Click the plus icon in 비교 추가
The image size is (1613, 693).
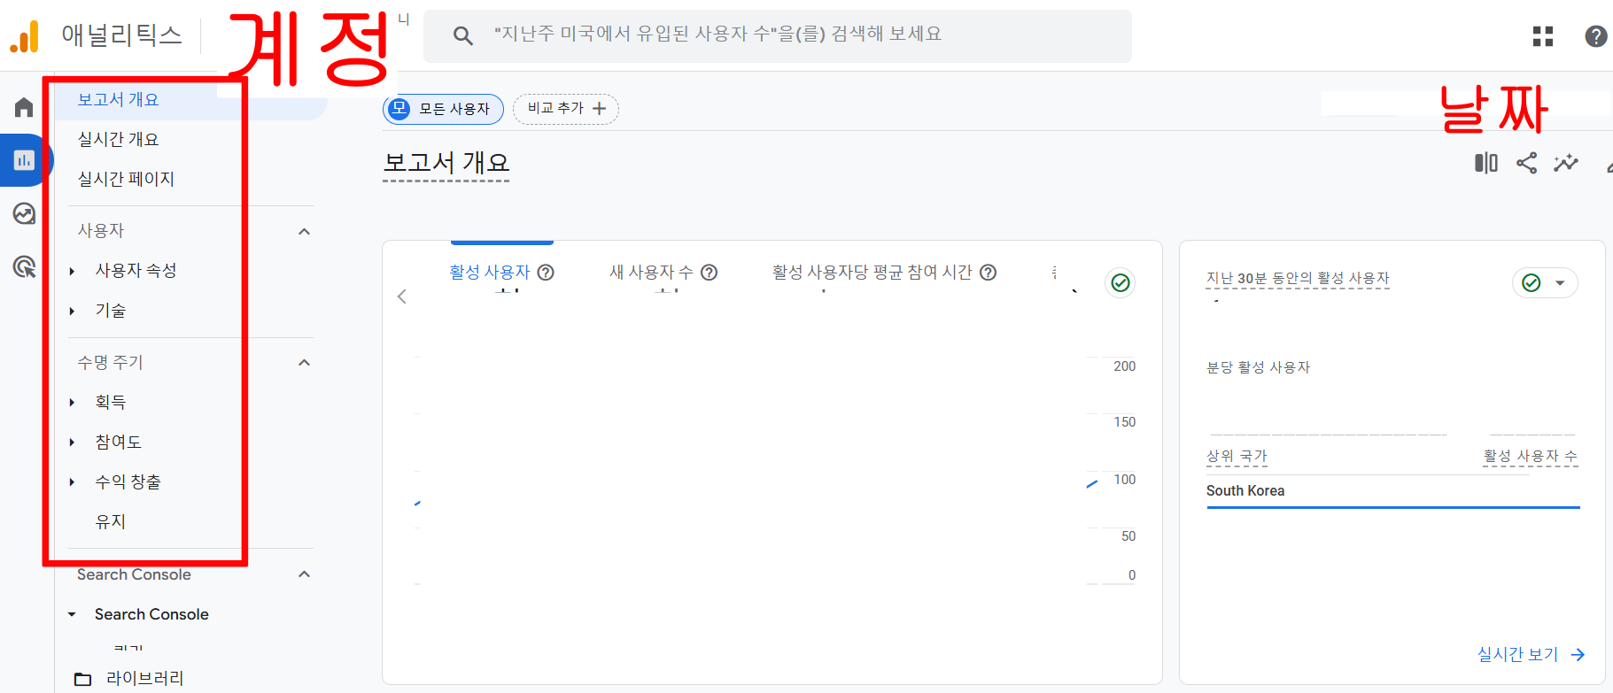coord(600,109)
